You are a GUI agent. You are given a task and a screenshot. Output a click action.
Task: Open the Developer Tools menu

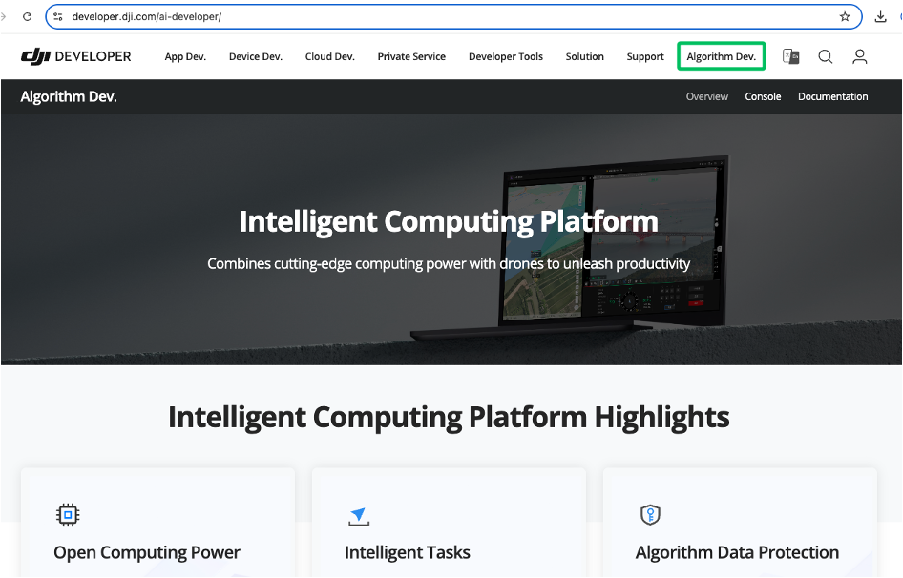pyautogui.click(x=506, y=56)
